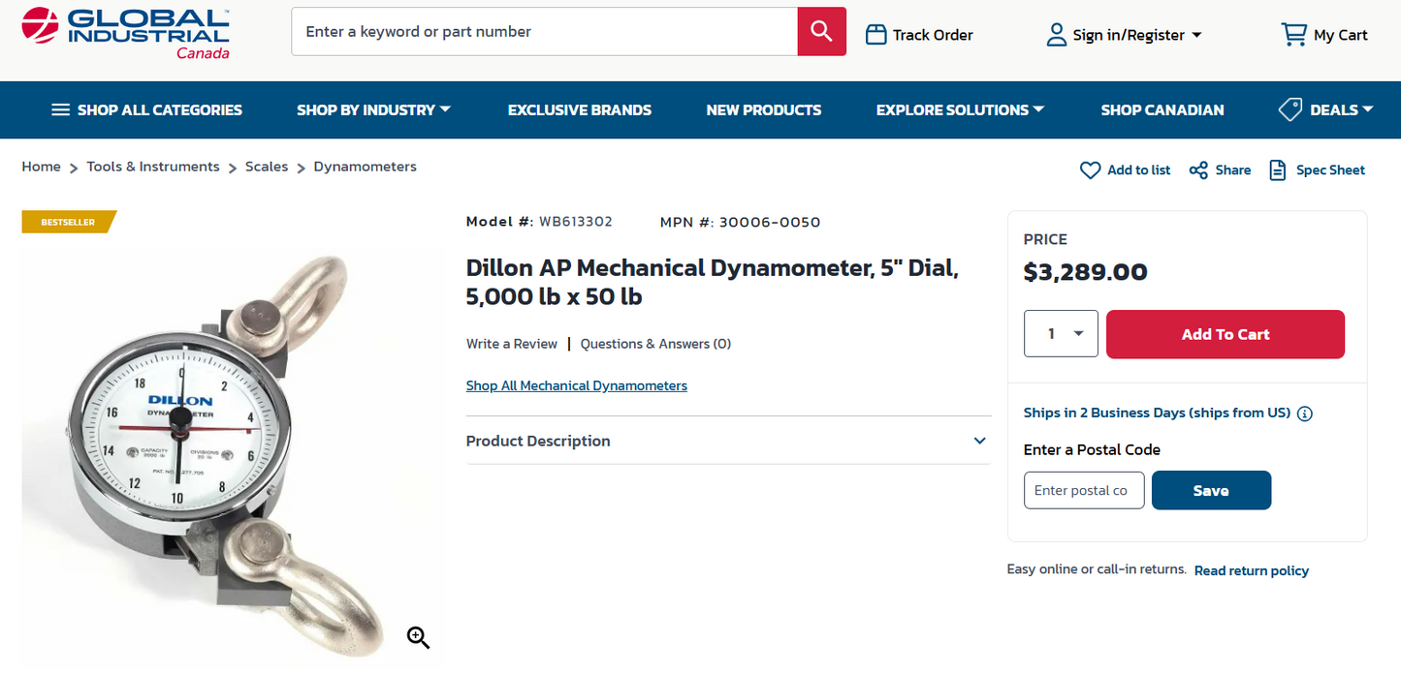1401x674 pixels.
Task: Select New Products in the navigation bar
Action: click(764, 109)
